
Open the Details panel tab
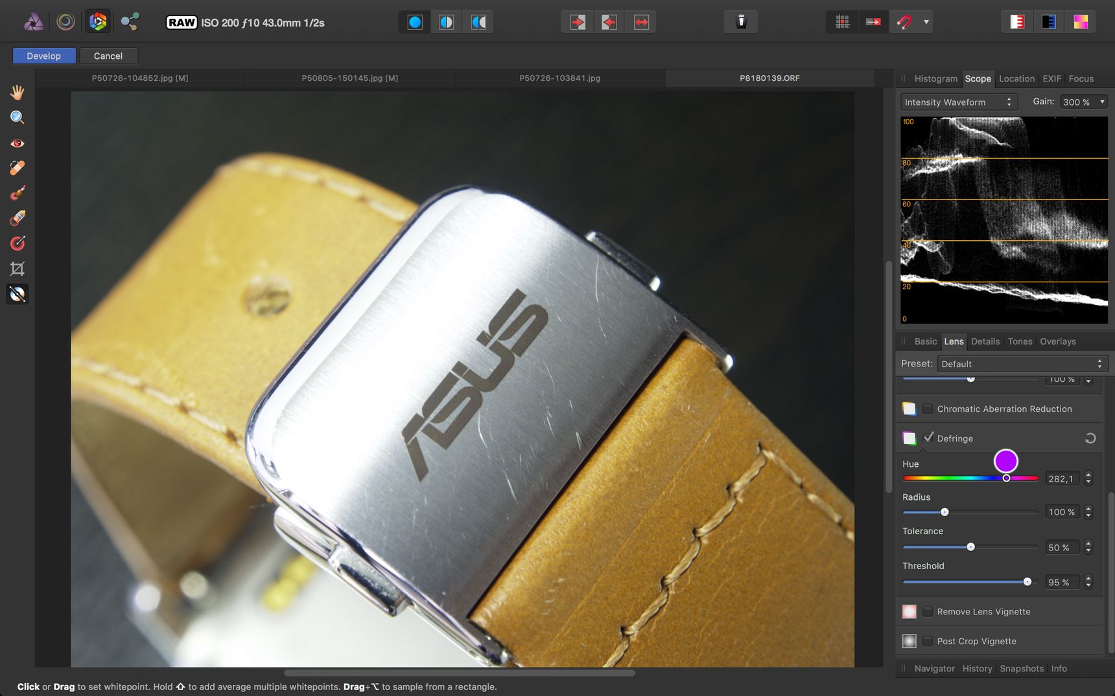point(985,341)
